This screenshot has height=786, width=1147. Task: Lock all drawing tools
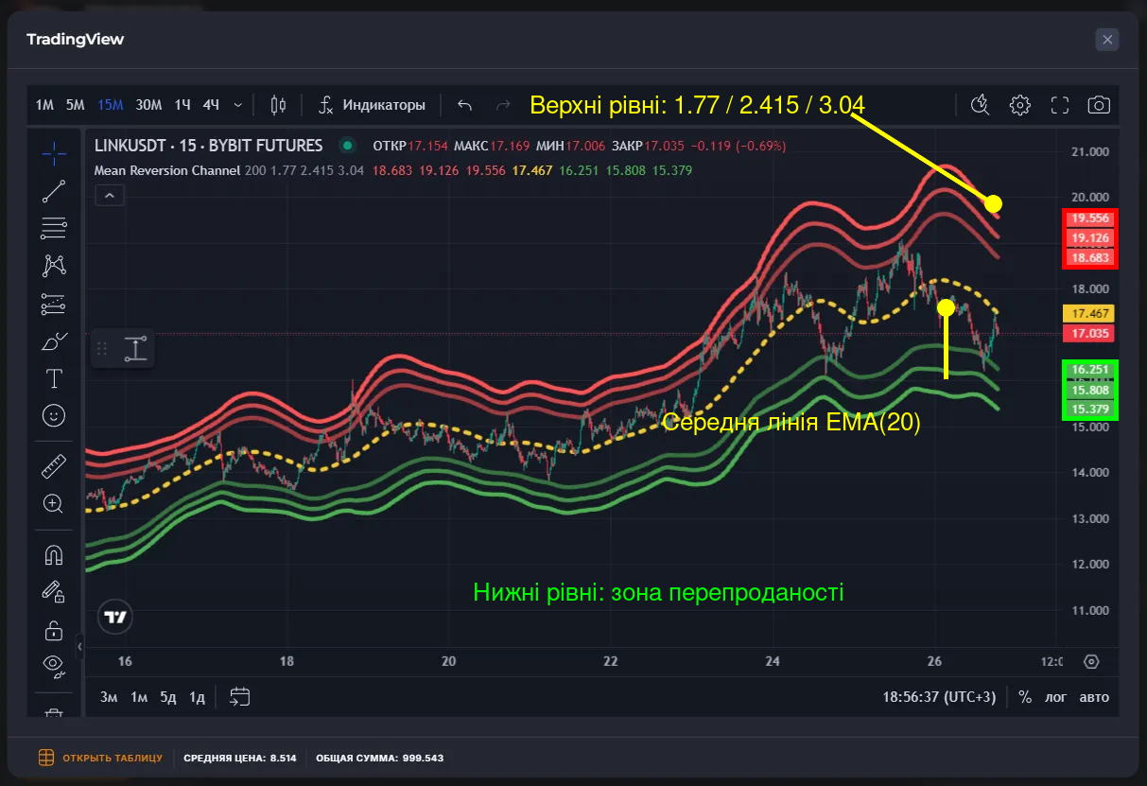(54, 630)
